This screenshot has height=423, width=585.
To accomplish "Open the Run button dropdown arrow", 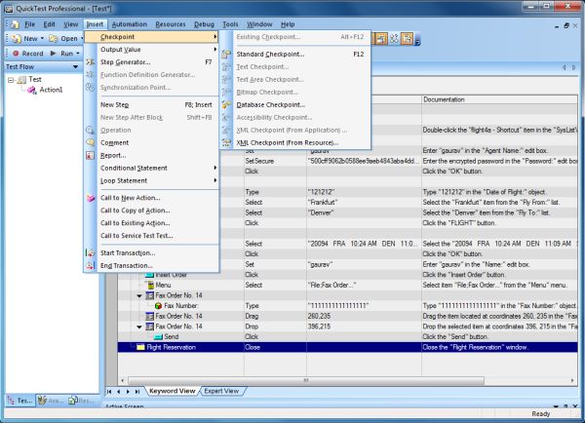I will 78,54.
